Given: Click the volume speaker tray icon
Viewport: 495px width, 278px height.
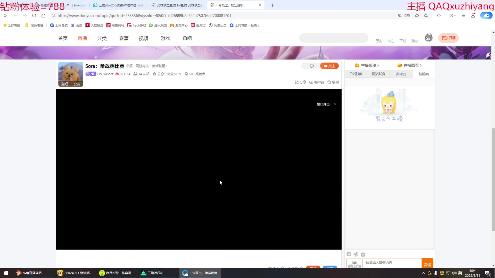Looking at the screenshot, I should (x=454, y=273).
